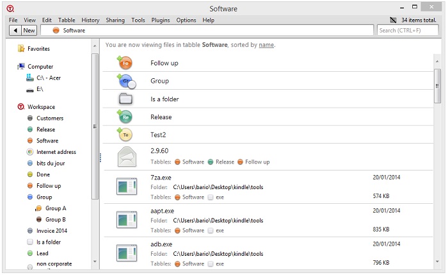Click the green Release tabble icon
Viewport: 448px width, 275px height.
pyautogui.click(x=125, y=117)
